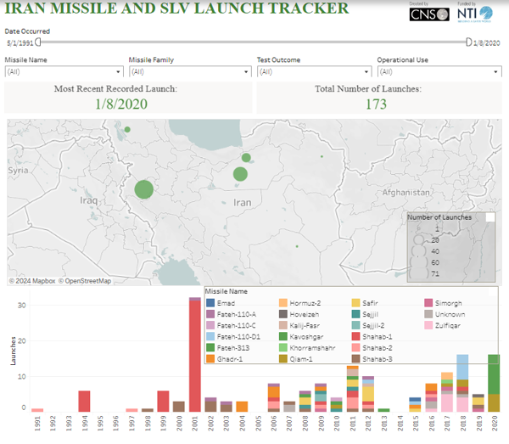
Task: Click the small green launch dot near Afghanistan
Action: click(x=322, y=156)
